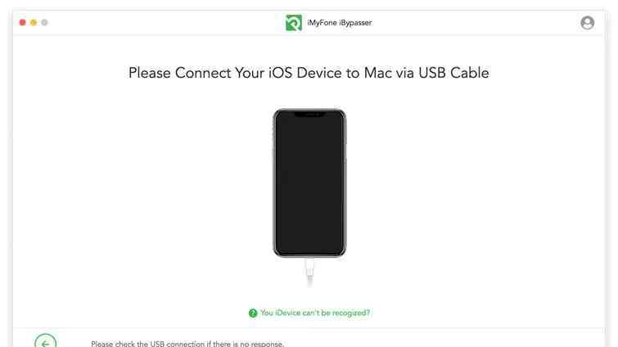Click the white Lightning cable illustration

309,272
